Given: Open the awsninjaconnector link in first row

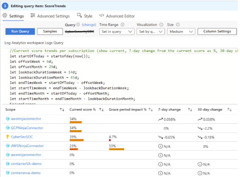Looking at the screenshot, I should click(26, 119).
